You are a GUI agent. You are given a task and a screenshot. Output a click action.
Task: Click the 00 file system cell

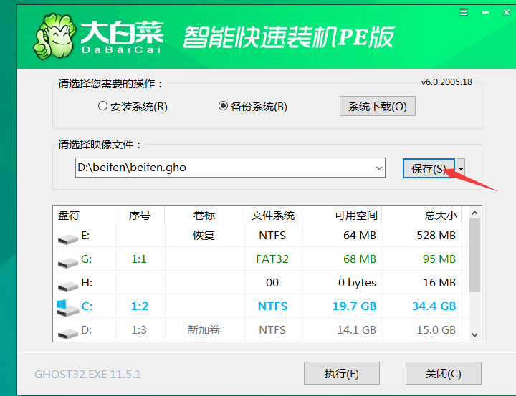[x=272, y=283]
